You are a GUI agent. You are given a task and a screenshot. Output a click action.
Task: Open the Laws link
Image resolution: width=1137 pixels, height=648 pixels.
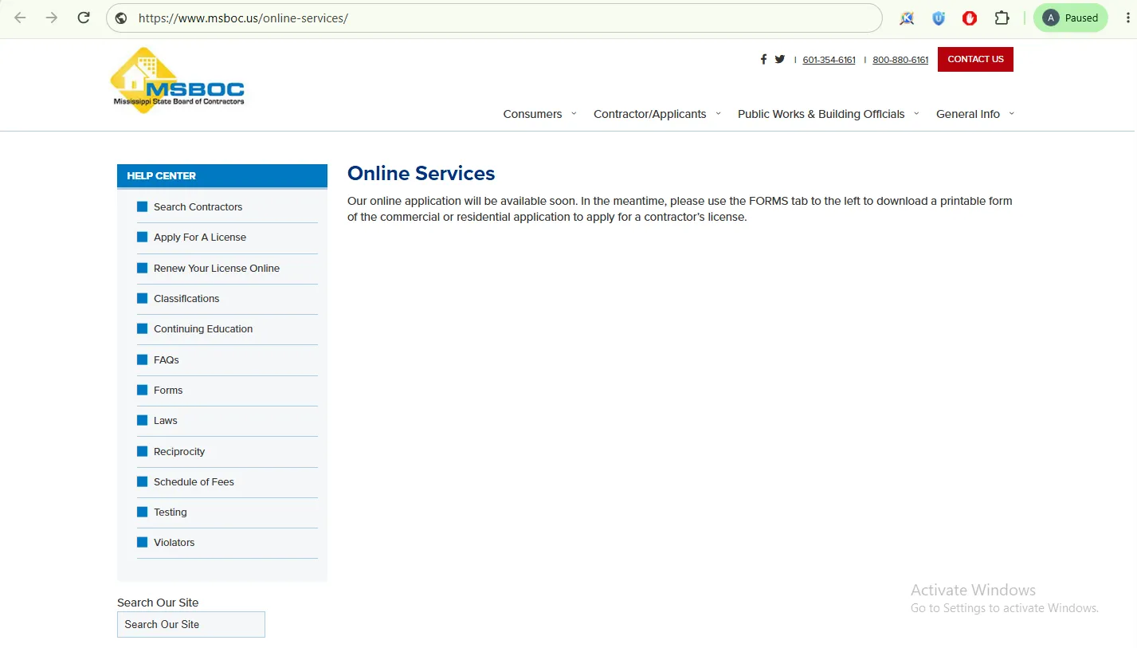point(166,420)
